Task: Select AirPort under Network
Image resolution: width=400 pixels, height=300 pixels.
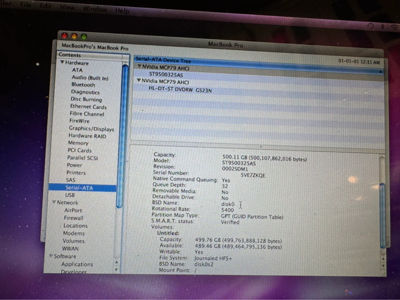Action: (73, 210)
